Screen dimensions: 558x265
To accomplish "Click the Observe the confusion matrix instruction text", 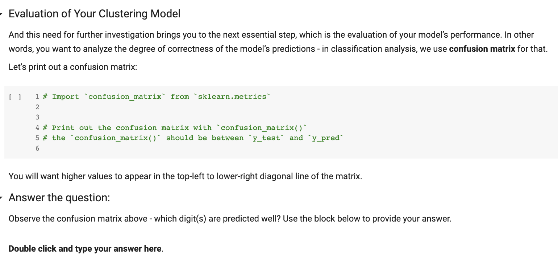I will (x=230, y=219).
